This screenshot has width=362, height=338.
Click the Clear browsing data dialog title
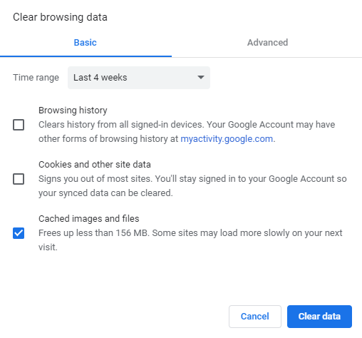coord(60,17)
